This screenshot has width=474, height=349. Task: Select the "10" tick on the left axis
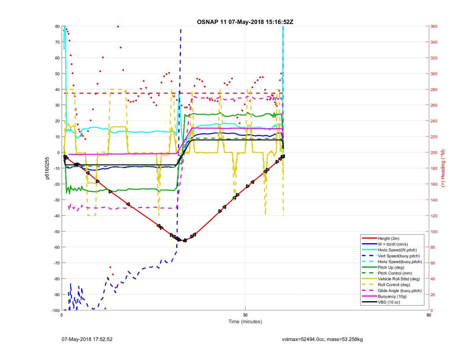pos(57,137)
